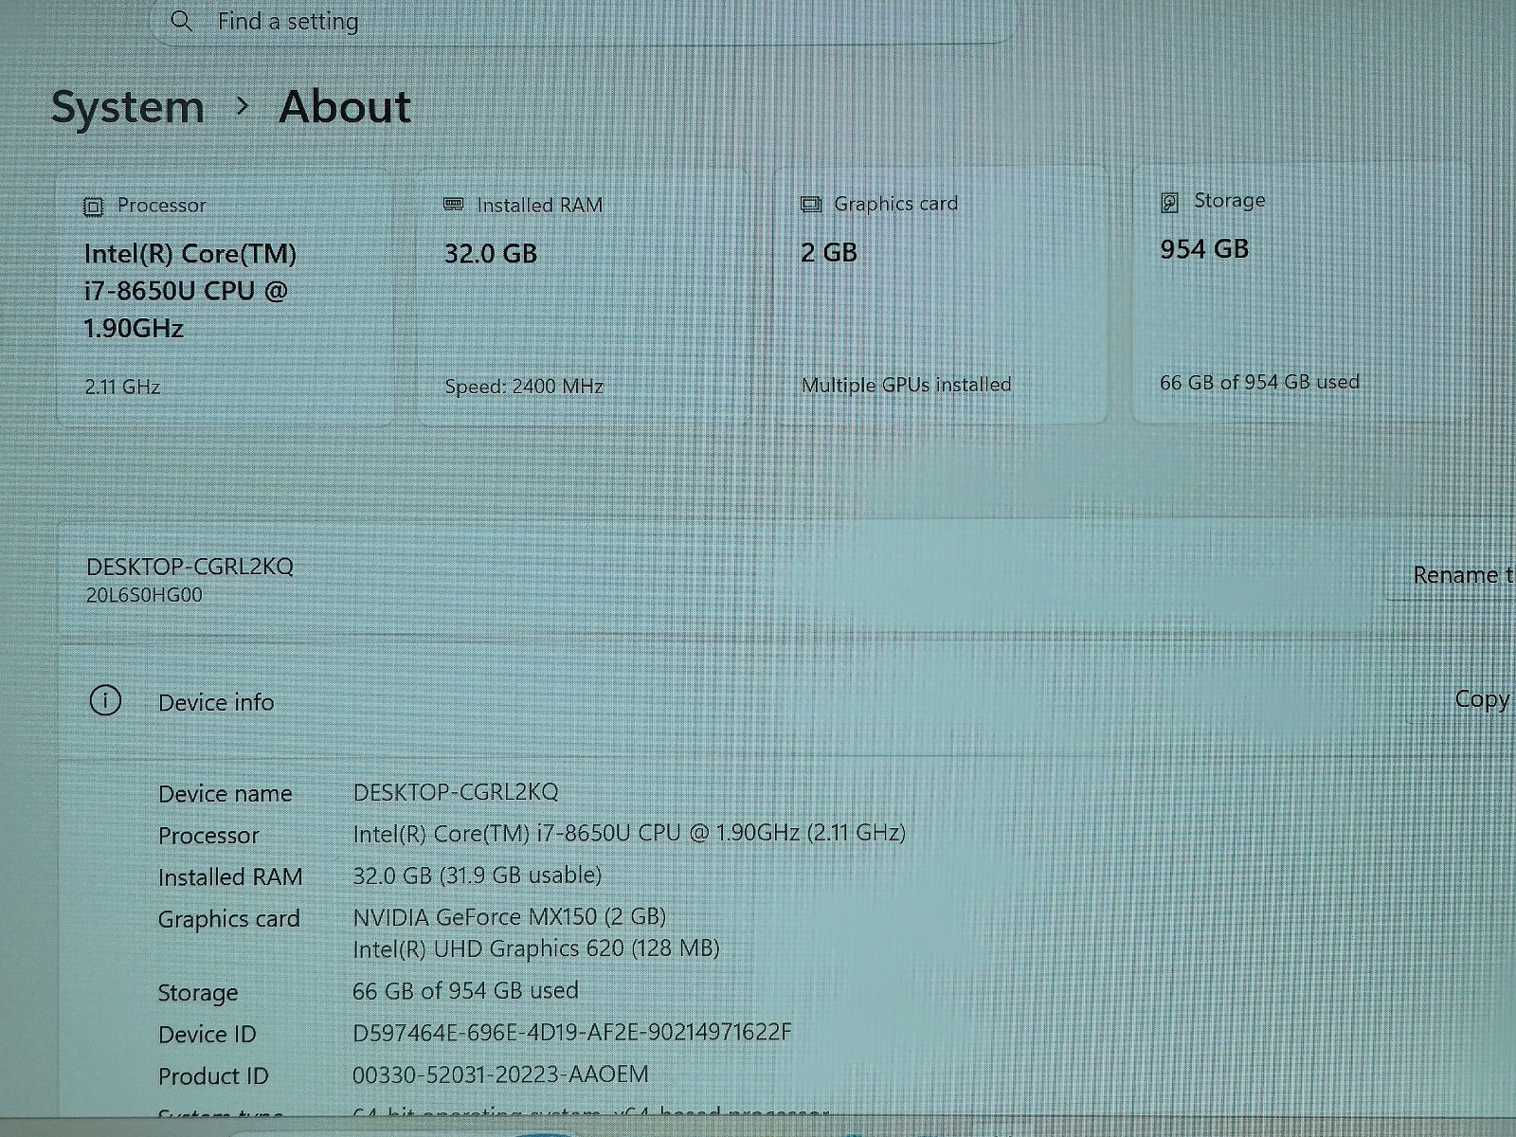Click the Device info information icon
The image size is (1516, 1137).
coord(105,701)
